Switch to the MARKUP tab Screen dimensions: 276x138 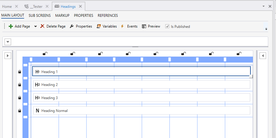[62, 16]
